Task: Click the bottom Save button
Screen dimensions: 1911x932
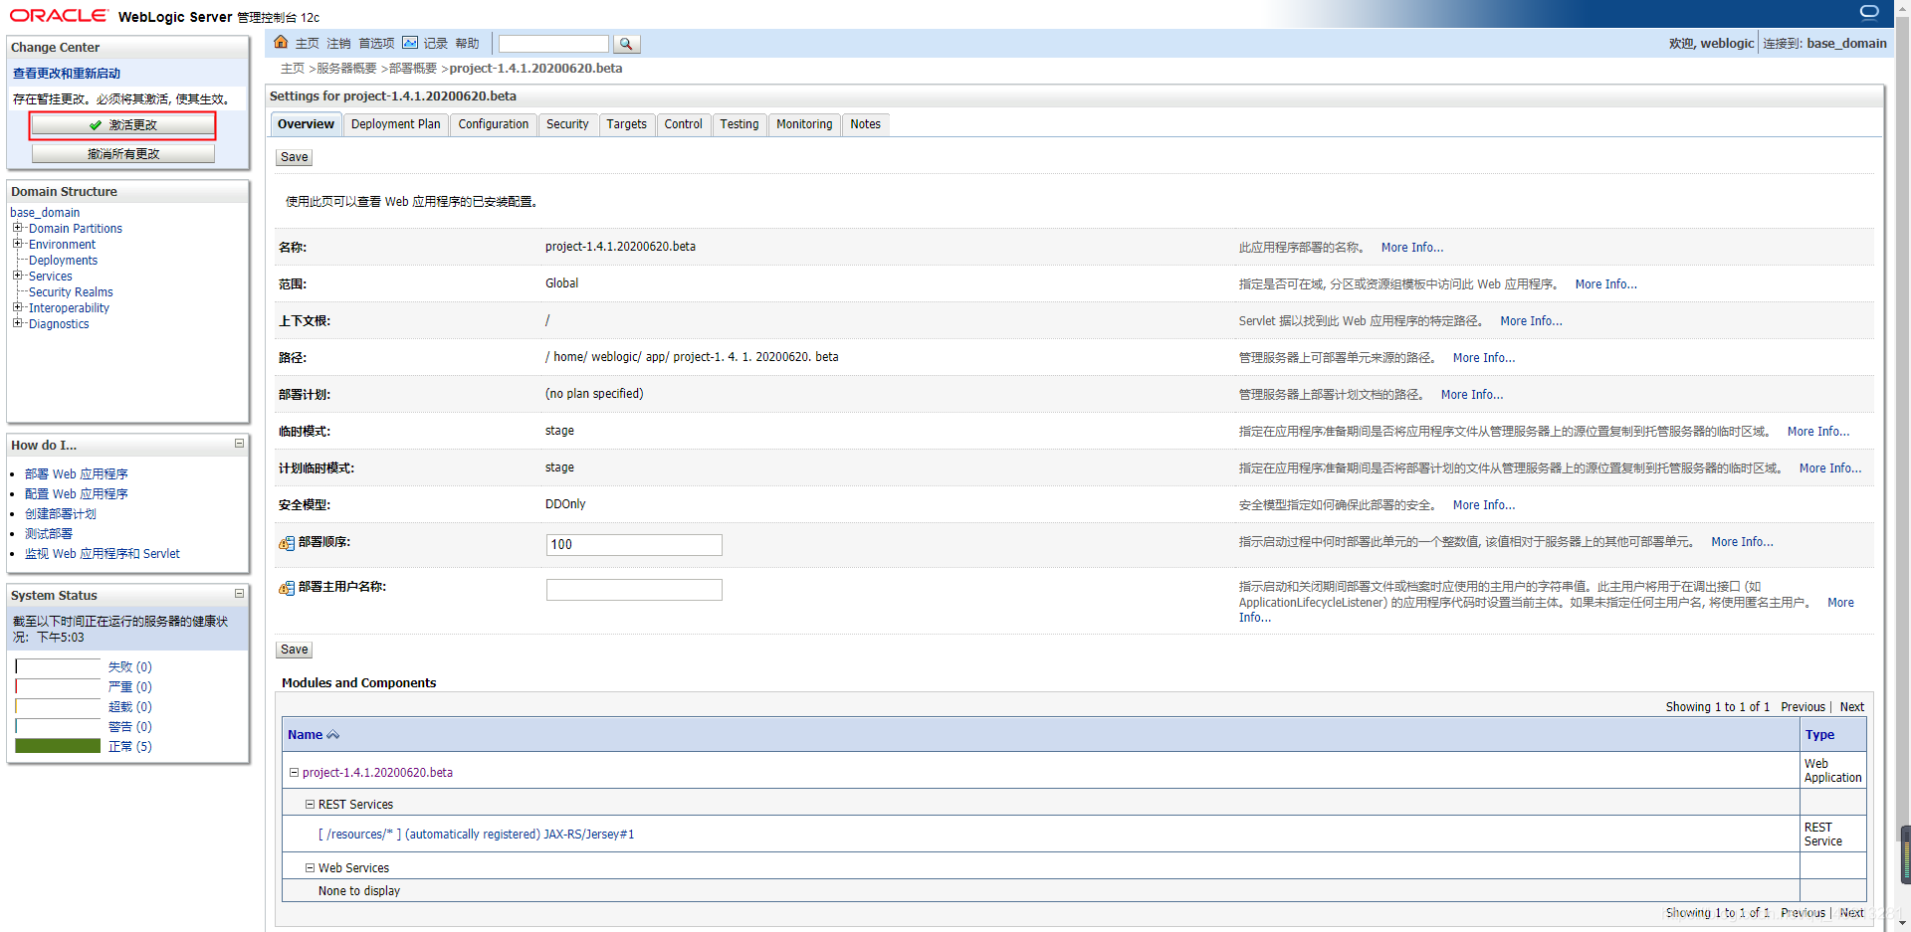Action: [x=295, y=650]
